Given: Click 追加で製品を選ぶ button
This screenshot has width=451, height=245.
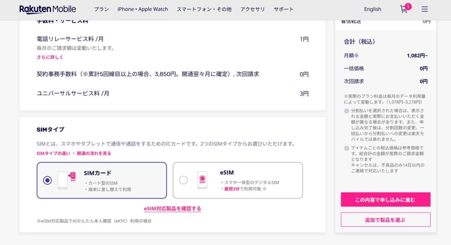Looking at the screenshot, I should pos(385,219).
